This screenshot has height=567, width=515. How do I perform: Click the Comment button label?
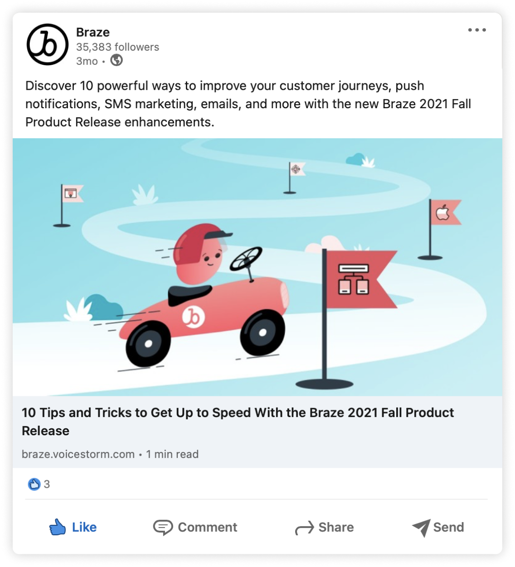tap(208, 527)
